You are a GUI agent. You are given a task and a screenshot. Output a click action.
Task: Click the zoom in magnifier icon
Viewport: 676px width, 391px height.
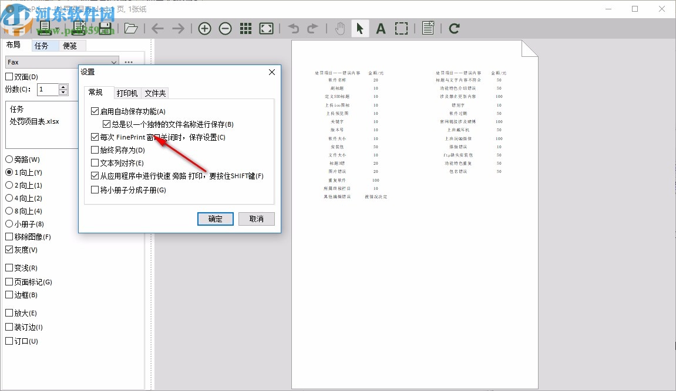coord(205,28)
